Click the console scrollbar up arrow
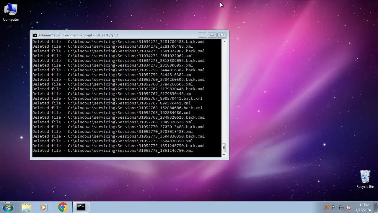Image resolution: width=378 pixels, height=213 pixels. [224, 42]
